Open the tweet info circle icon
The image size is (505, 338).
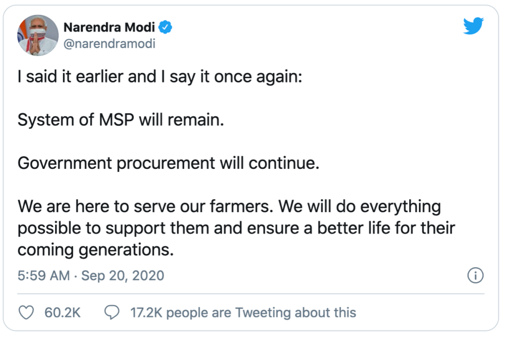coord(476,275)
